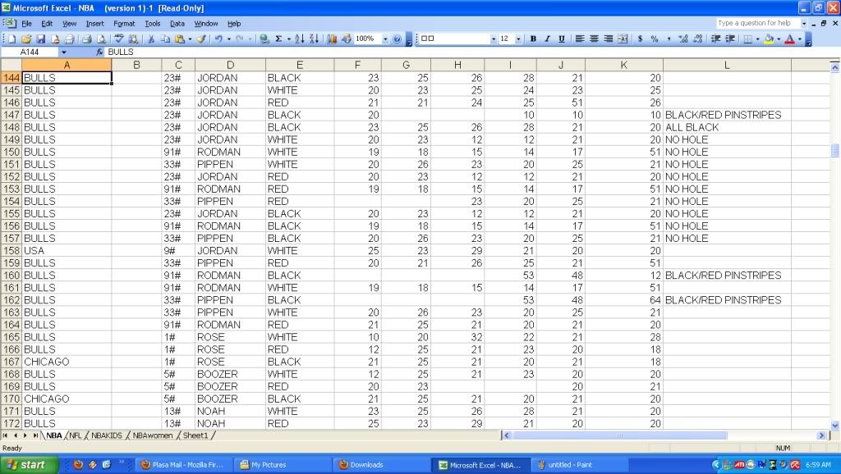Center the cell text
Viewport: 841px width, 474px height.
595,39
